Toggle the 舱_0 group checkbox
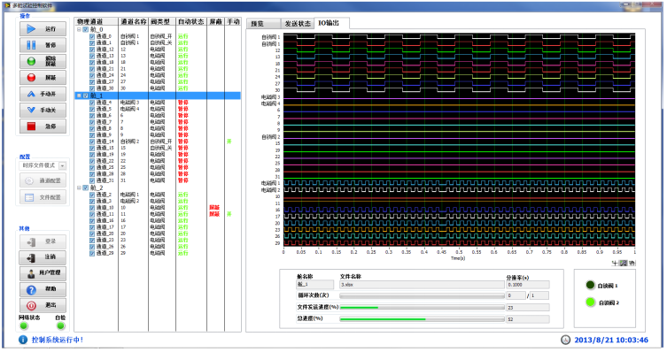Image resolution: width=667 pixels, height=352 pixels. coord(85,29)
